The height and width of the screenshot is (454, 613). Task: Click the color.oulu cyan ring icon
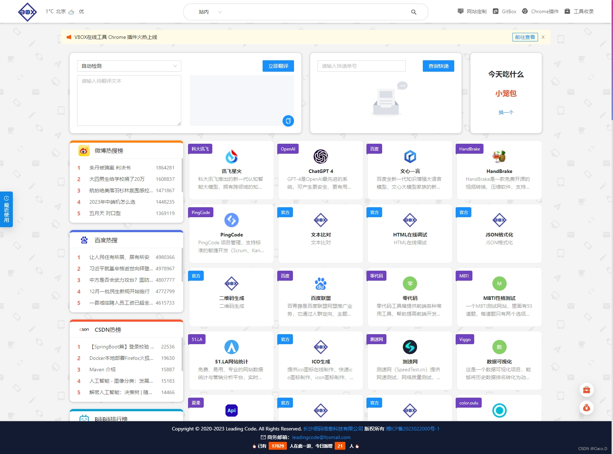(499, 410)
